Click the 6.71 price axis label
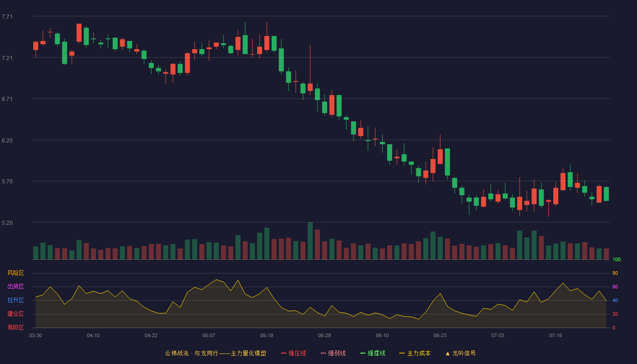 (7, 99)
